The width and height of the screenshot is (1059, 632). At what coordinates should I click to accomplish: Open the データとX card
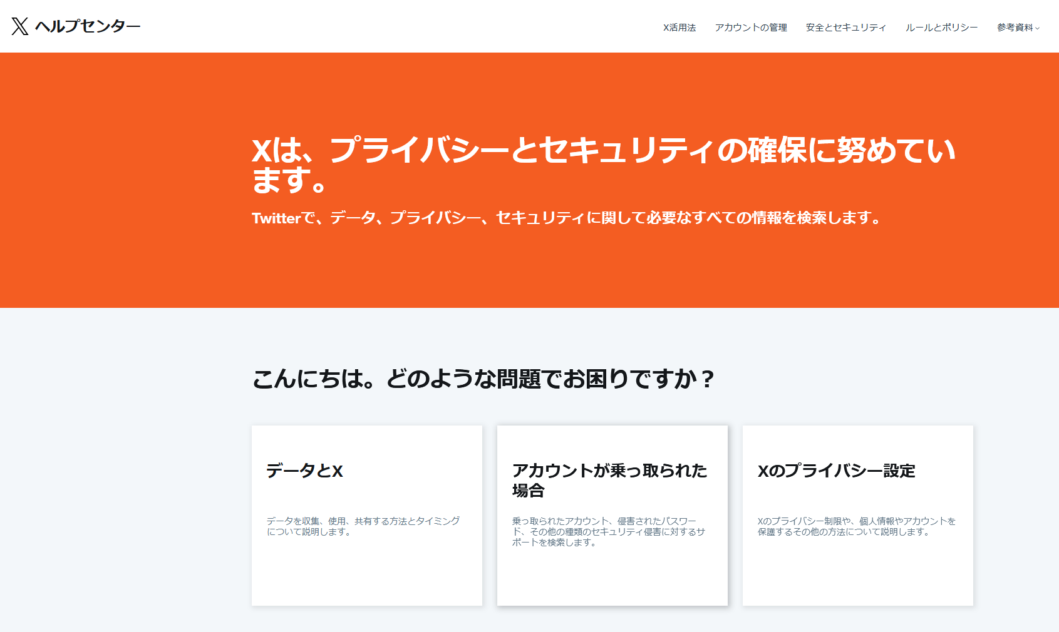coord(367,516)
